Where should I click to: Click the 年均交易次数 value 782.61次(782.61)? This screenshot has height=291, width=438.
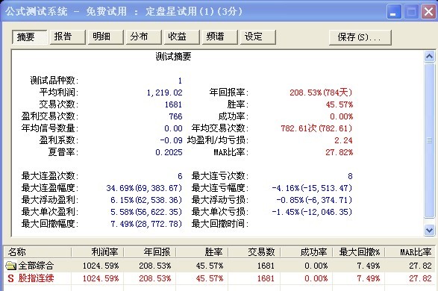[316, 128]
